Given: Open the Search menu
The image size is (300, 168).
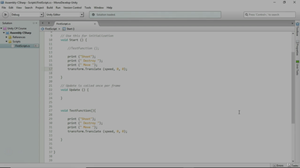Looking at the screenshot, I should pos(29,7).
